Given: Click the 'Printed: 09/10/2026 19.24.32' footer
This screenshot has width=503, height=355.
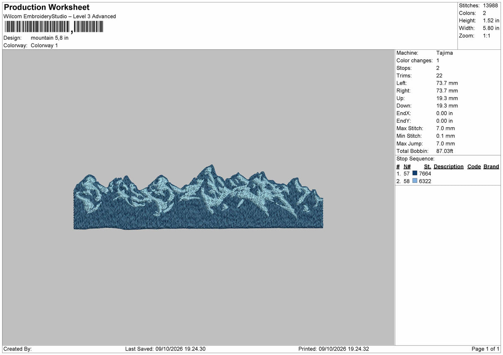Looking at the screenshot, I should point(334,349).
